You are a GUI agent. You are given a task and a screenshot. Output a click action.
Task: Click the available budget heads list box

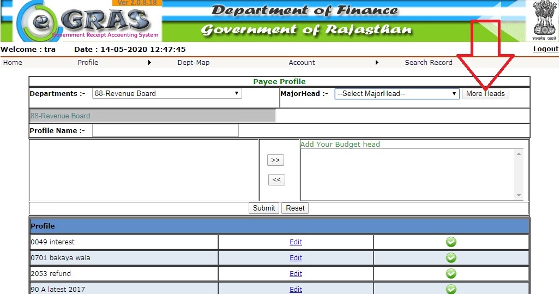143,170
